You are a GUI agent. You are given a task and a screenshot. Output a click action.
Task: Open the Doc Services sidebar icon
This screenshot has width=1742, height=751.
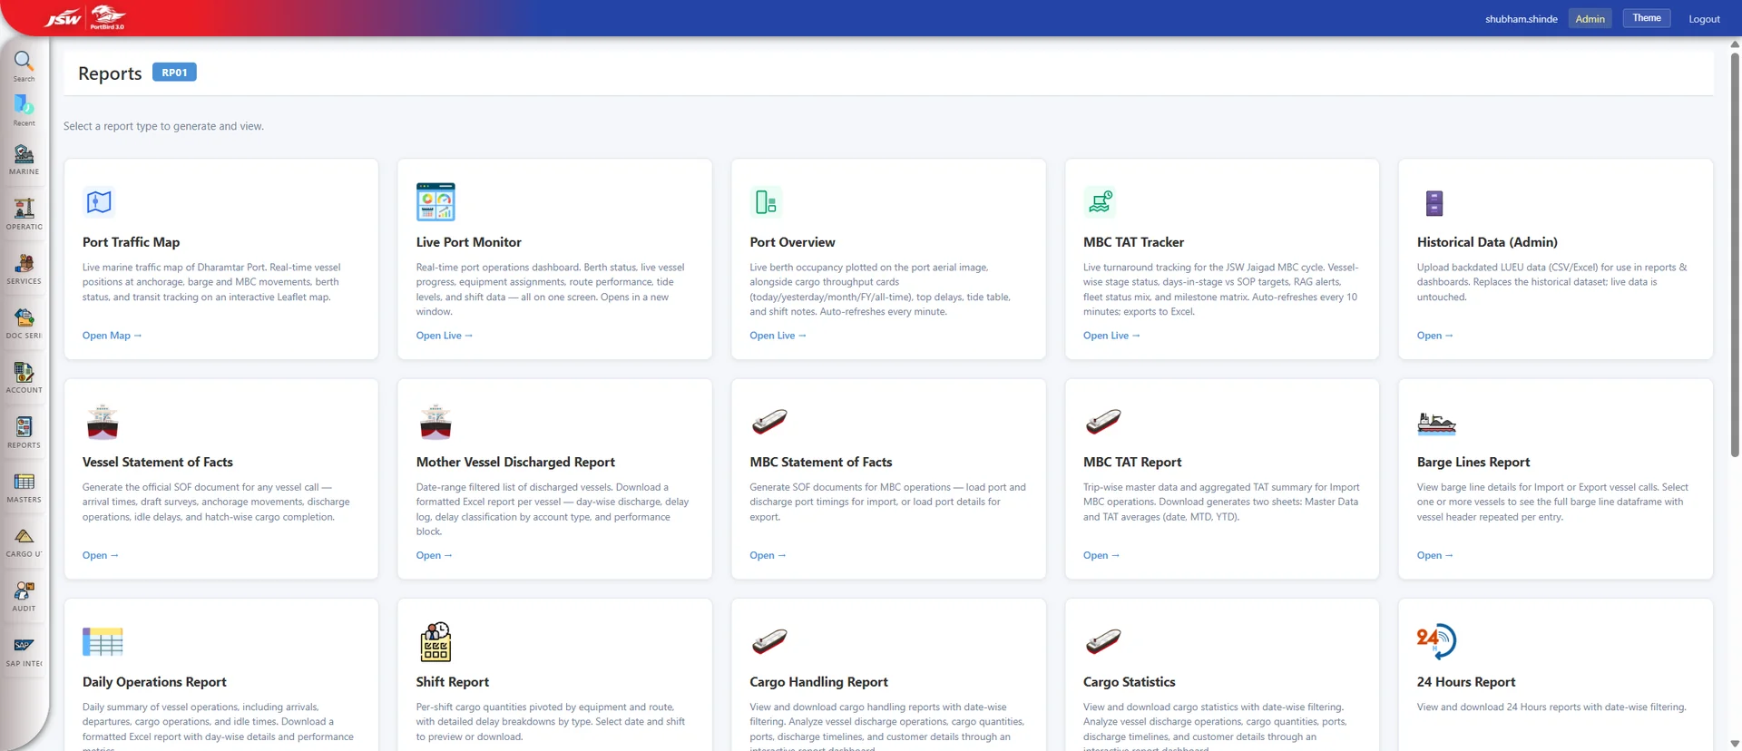24,317
